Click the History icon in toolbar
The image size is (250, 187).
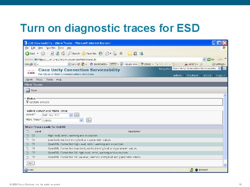pyautogui.click(x=100, y=54)
